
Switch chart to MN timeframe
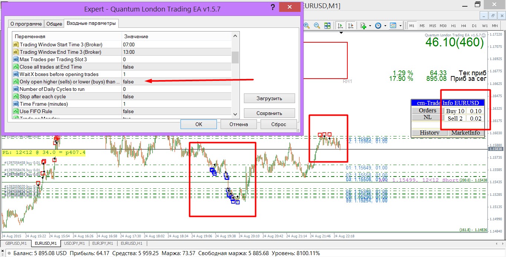click(495, 26)
